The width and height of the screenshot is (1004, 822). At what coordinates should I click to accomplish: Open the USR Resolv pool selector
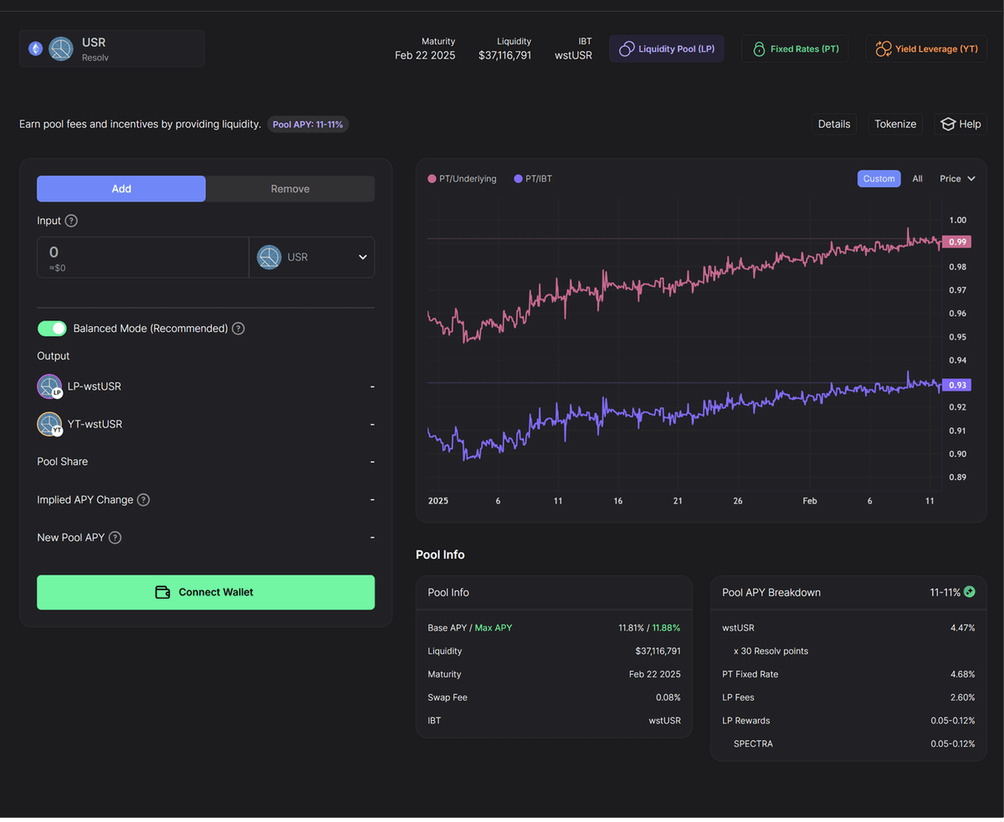pyautogui.click(x=111, y=49)
